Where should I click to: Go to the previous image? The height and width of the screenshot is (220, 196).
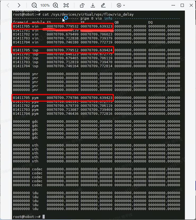pyautogui.click(x=8, y=5)
